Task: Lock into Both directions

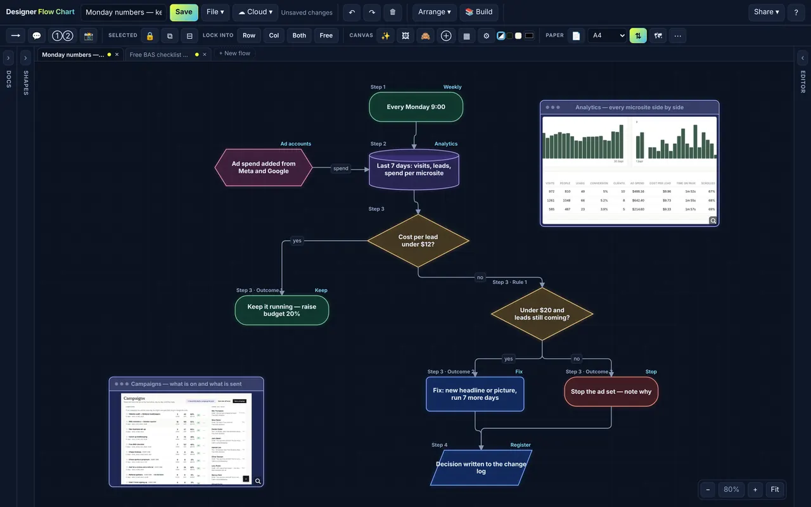Action: coord(299,35)
